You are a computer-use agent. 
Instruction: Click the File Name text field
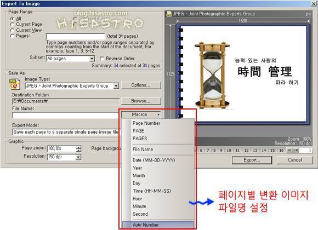click(x=66, y=115)
